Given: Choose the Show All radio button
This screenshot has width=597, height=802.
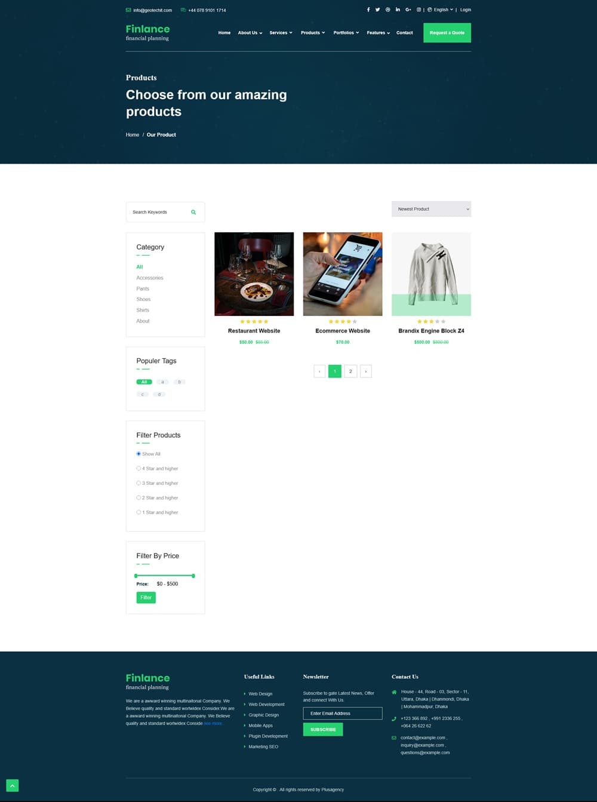Looking at the screenshot, I should (139, 454).
